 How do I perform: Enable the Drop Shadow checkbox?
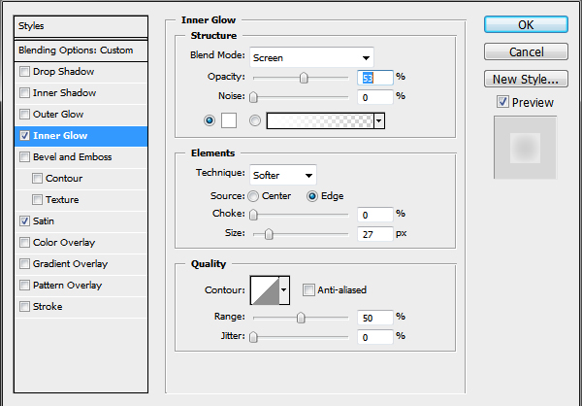pyautogui.click(x=24, y=71)
